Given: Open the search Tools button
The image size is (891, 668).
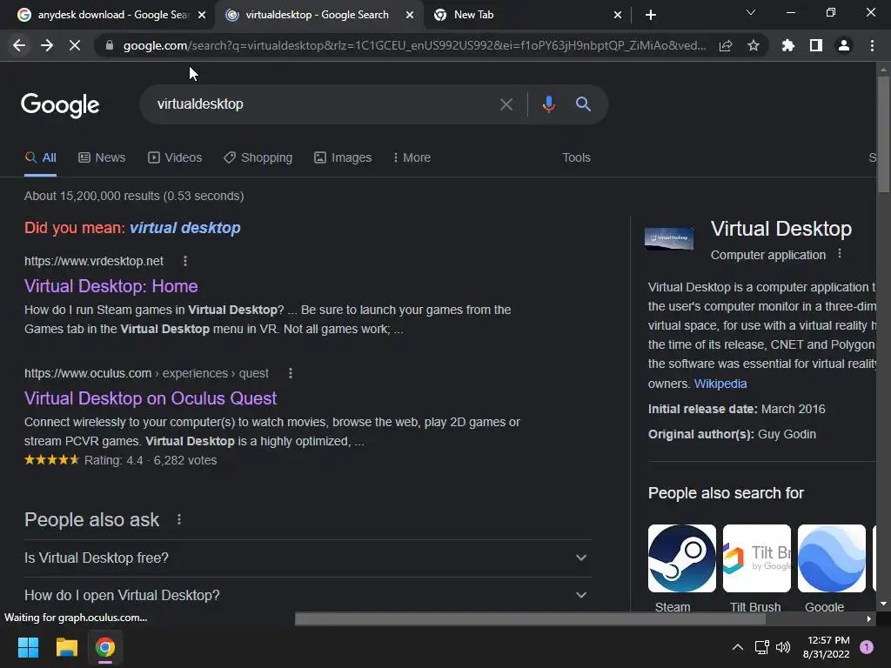Looking at the screenshot, I should tap(576, 158).
